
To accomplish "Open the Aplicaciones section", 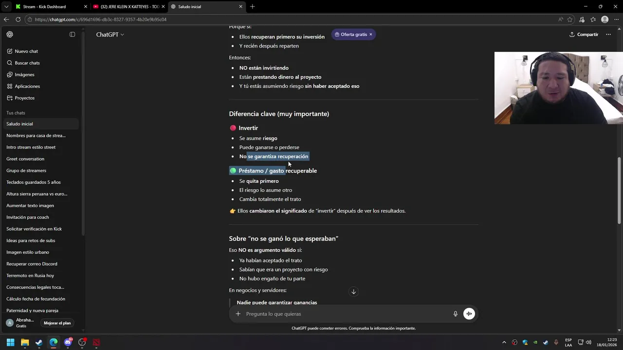I will click(27, 86).
